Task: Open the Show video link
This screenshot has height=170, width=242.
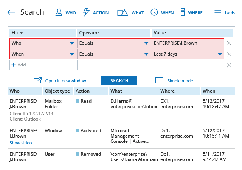Action: point(22,143)
